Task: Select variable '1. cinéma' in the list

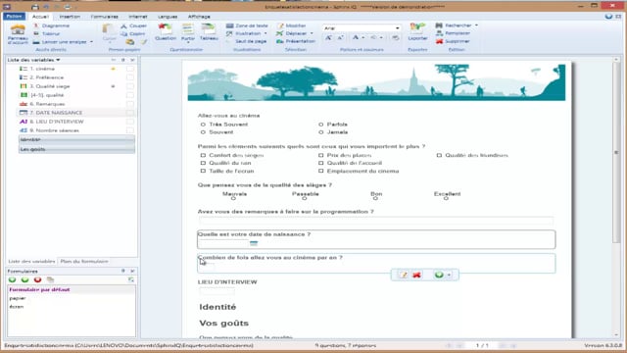Action: [x=42, y=69]
